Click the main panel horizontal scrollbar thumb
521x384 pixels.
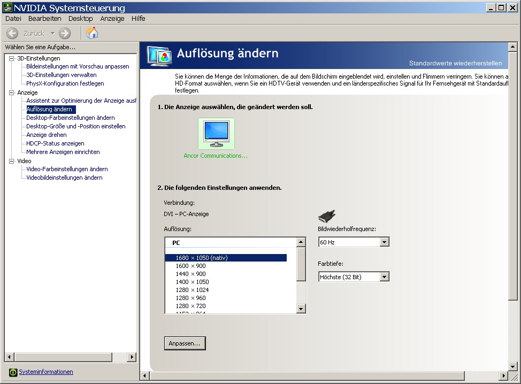[x=307, y=375]
